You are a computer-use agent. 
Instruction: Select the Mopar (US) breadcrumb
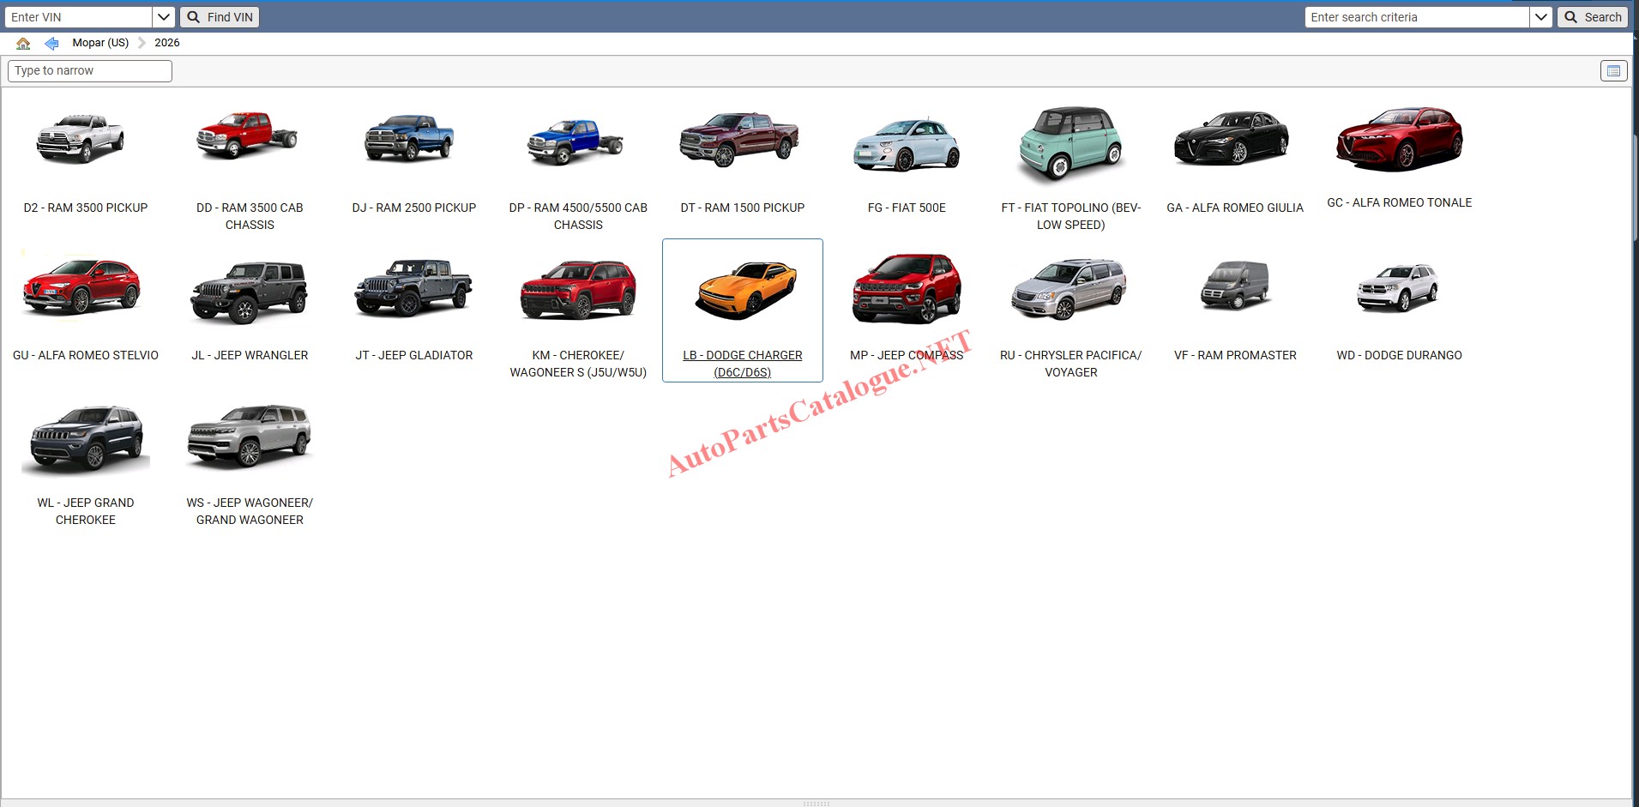[x=100, y=43]
